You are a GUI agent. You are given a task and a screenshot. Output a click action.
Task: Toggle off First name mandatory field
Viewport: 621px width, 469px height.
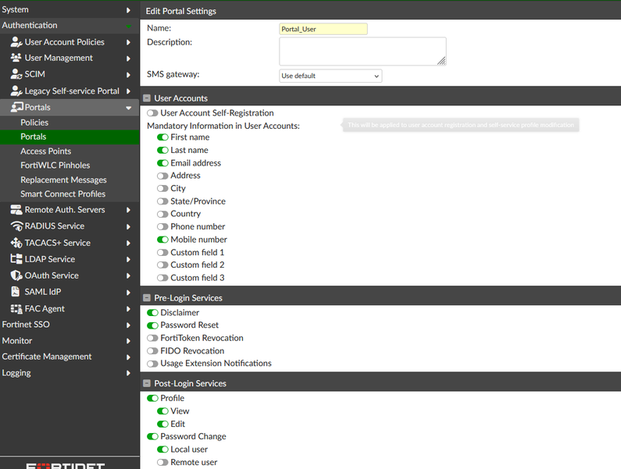coord(162,137)
